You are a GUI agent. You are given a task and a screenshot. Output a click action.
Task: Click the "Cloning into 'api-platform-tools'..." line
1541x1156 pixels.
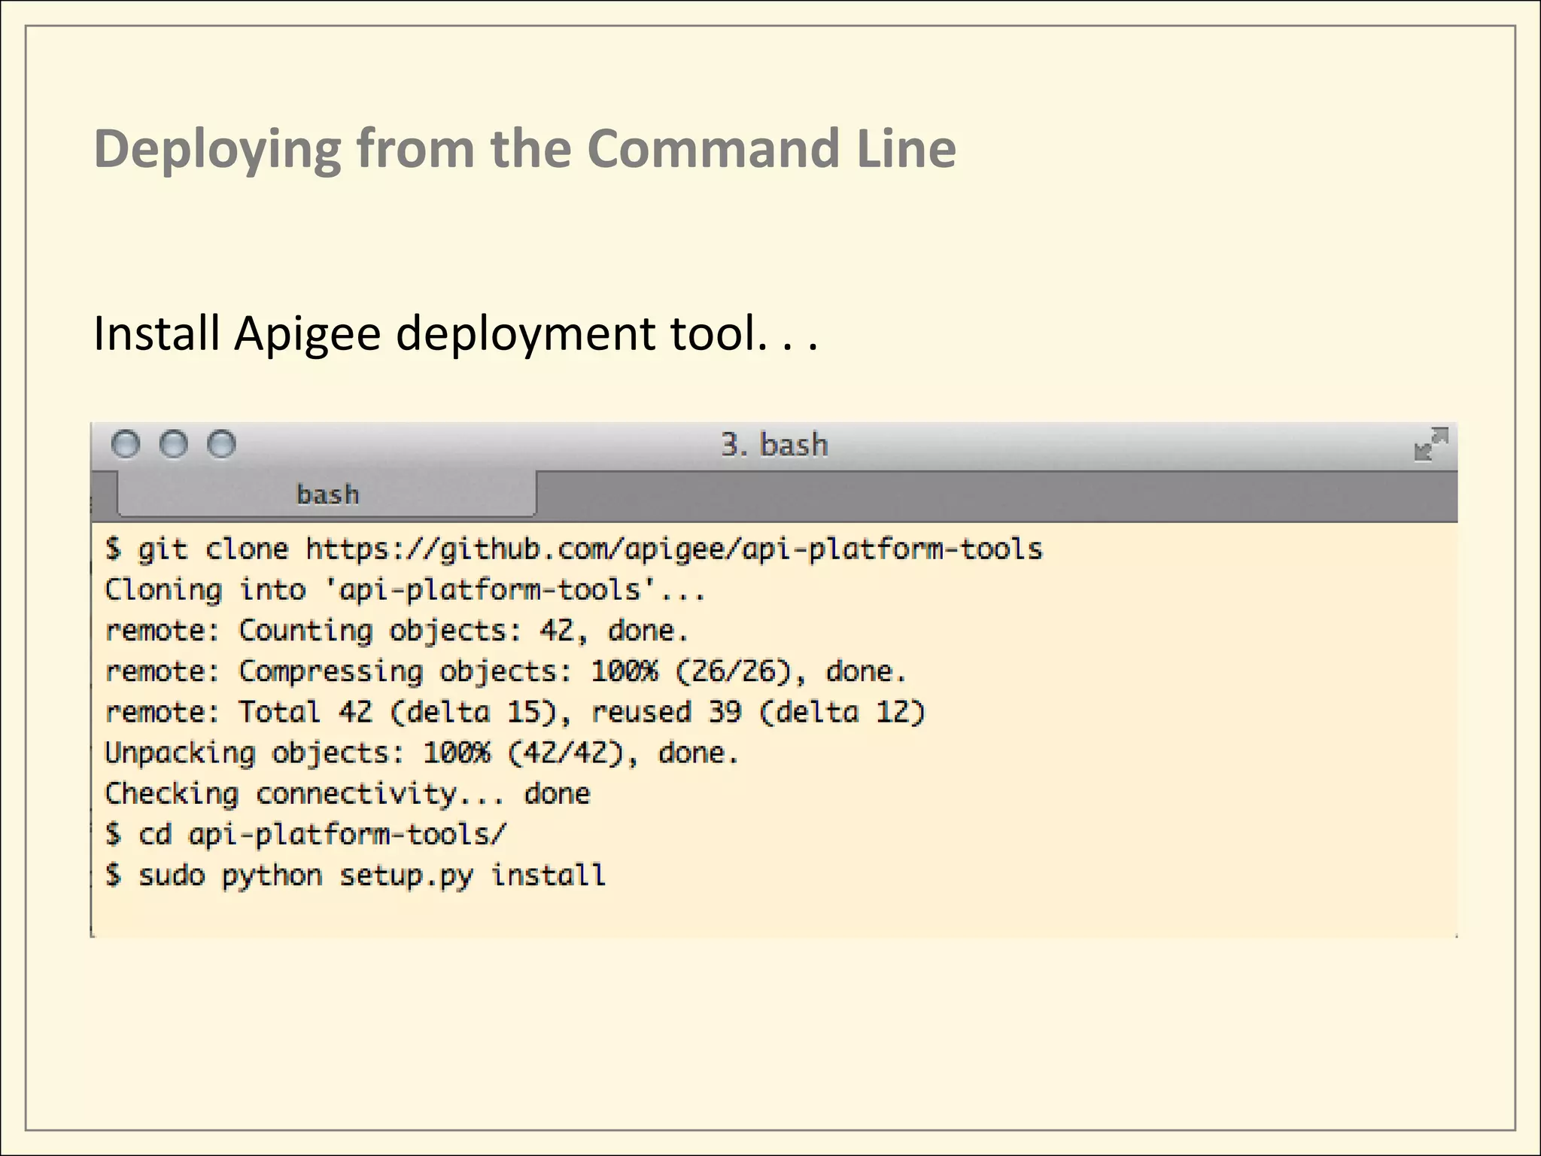coord(405,589)
